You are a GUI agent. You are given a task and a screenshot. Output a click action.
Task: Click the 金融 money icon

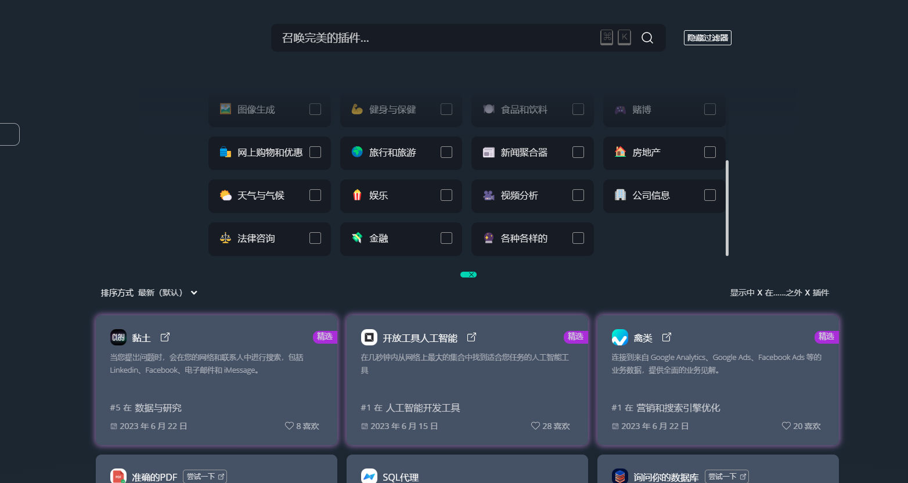[x=357, y=238]
